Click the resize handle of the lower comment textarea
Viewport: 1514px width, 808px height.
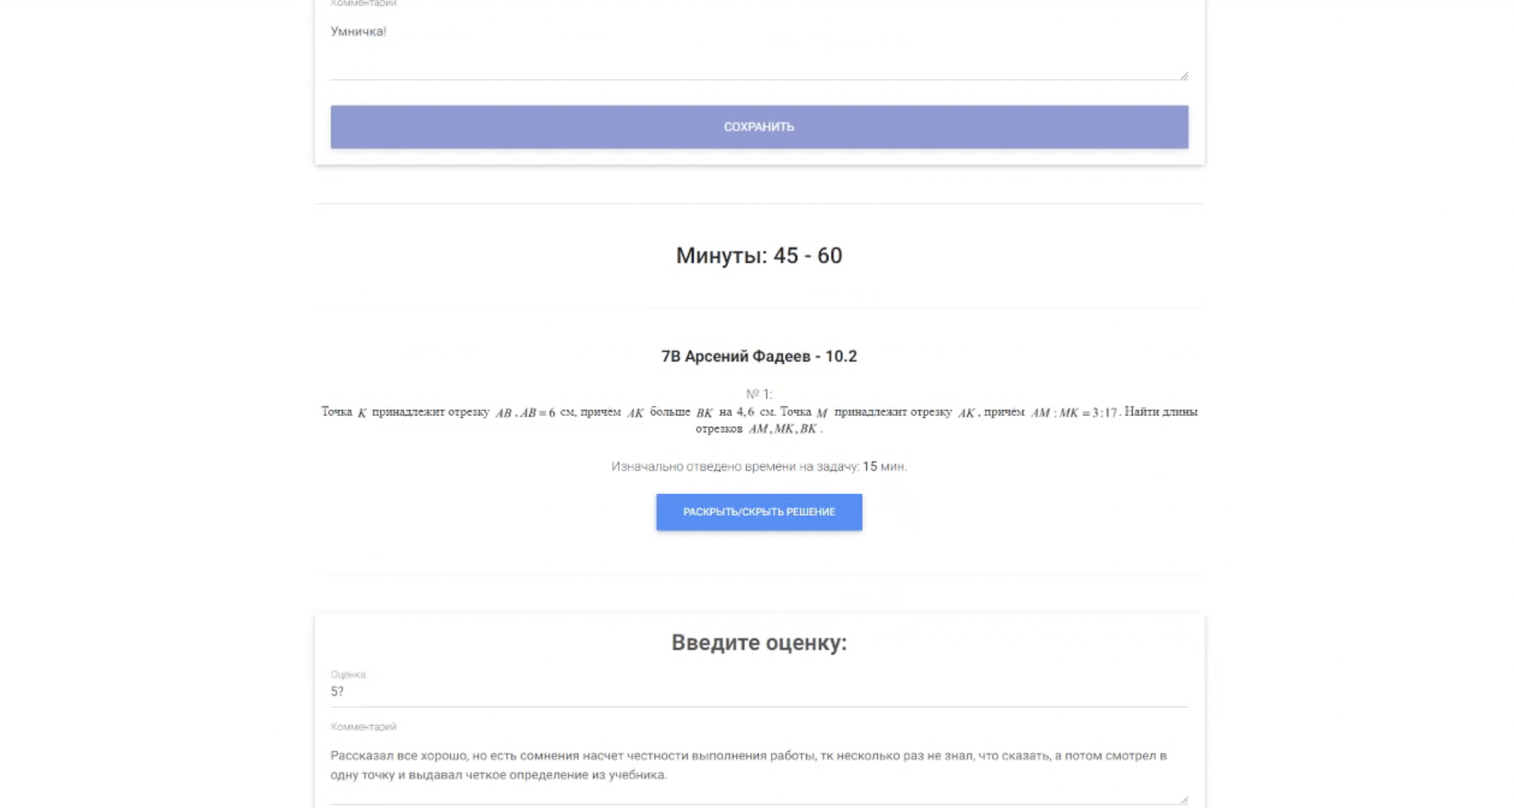tap(1184, 799)
